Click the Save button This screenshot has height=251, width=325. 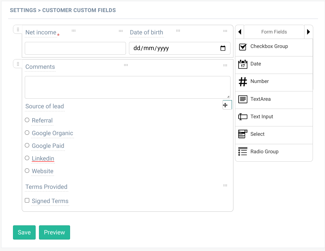pos(24,232)
